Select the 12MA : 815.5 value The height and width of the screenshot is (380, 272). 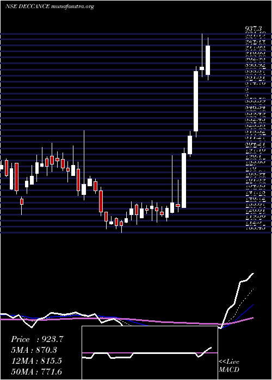pyautogui.click(x=36, y=361)
